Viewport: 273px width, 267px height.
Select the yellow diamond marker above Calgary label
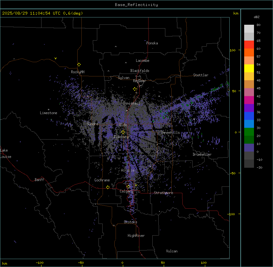[128, 187]
